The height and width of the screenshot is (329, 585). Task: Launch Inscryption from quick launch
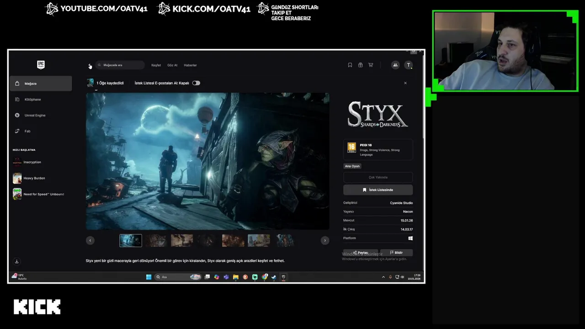click(41, 162)
